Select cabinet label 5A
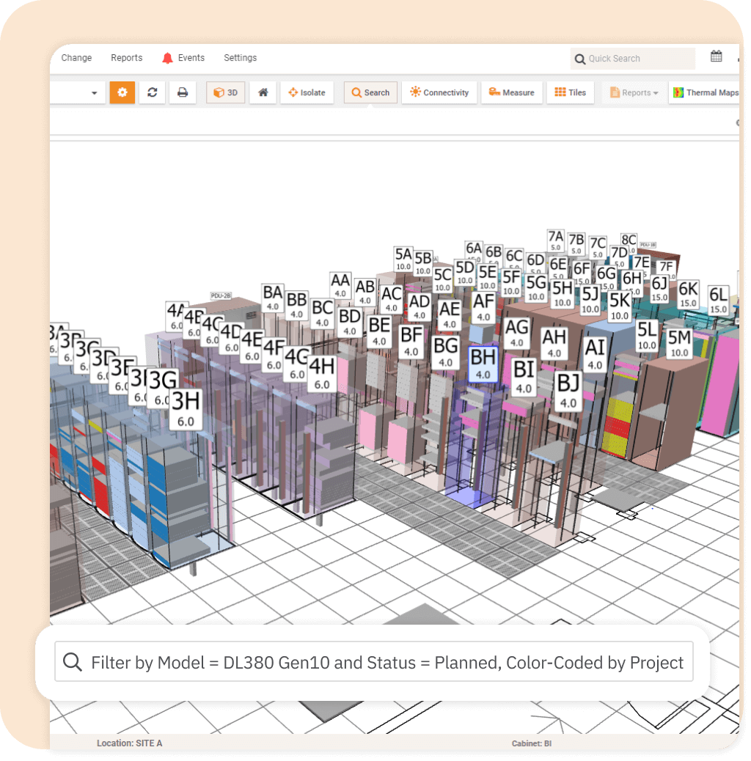 tap(403, 260)
